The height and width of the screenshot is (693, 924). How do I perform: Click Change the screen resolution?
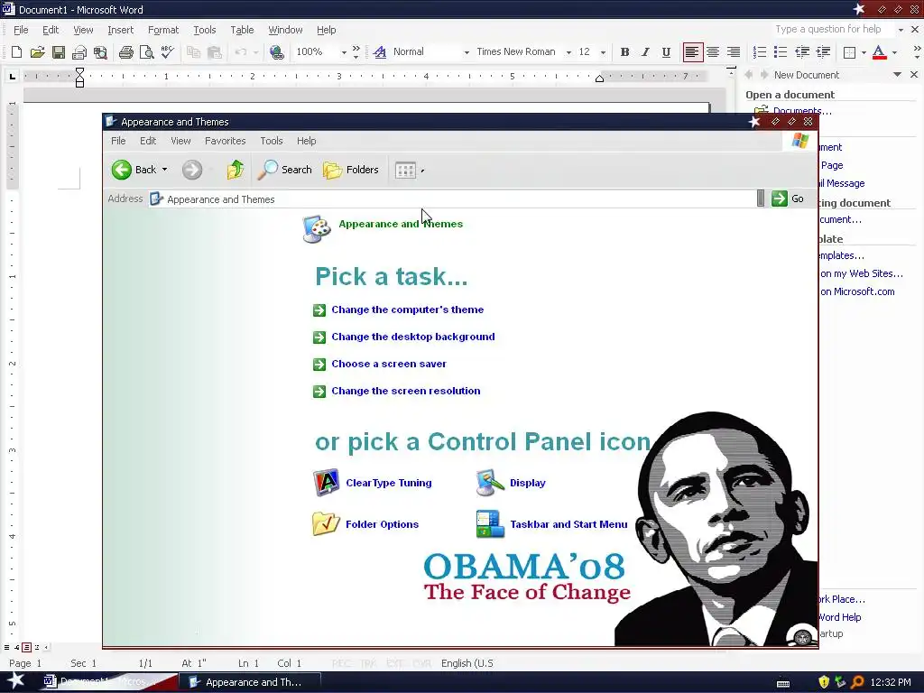tap(405, 391)
